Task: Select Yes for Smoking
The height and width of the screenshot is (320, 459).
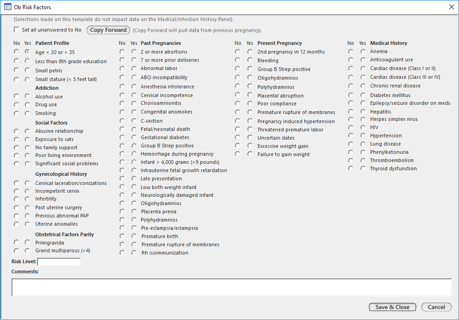Action: (27, 113)
